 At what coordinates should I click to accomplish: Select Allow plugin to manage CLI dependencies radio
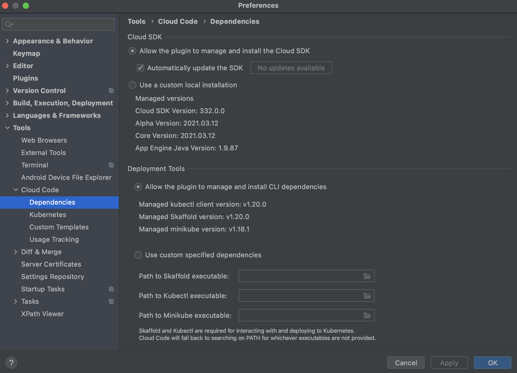[138, 187]
